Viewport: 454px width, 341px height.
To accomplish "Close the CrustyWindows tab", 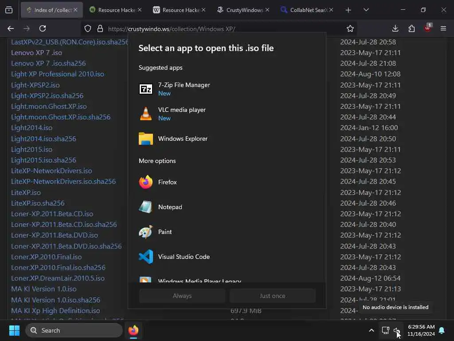I will point(267,10).
